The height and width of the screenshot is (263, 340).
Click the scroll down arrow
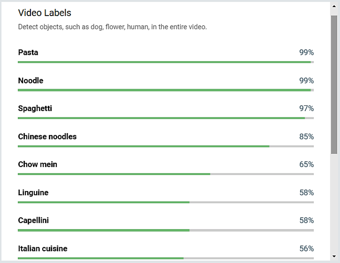tap(334, 256)
